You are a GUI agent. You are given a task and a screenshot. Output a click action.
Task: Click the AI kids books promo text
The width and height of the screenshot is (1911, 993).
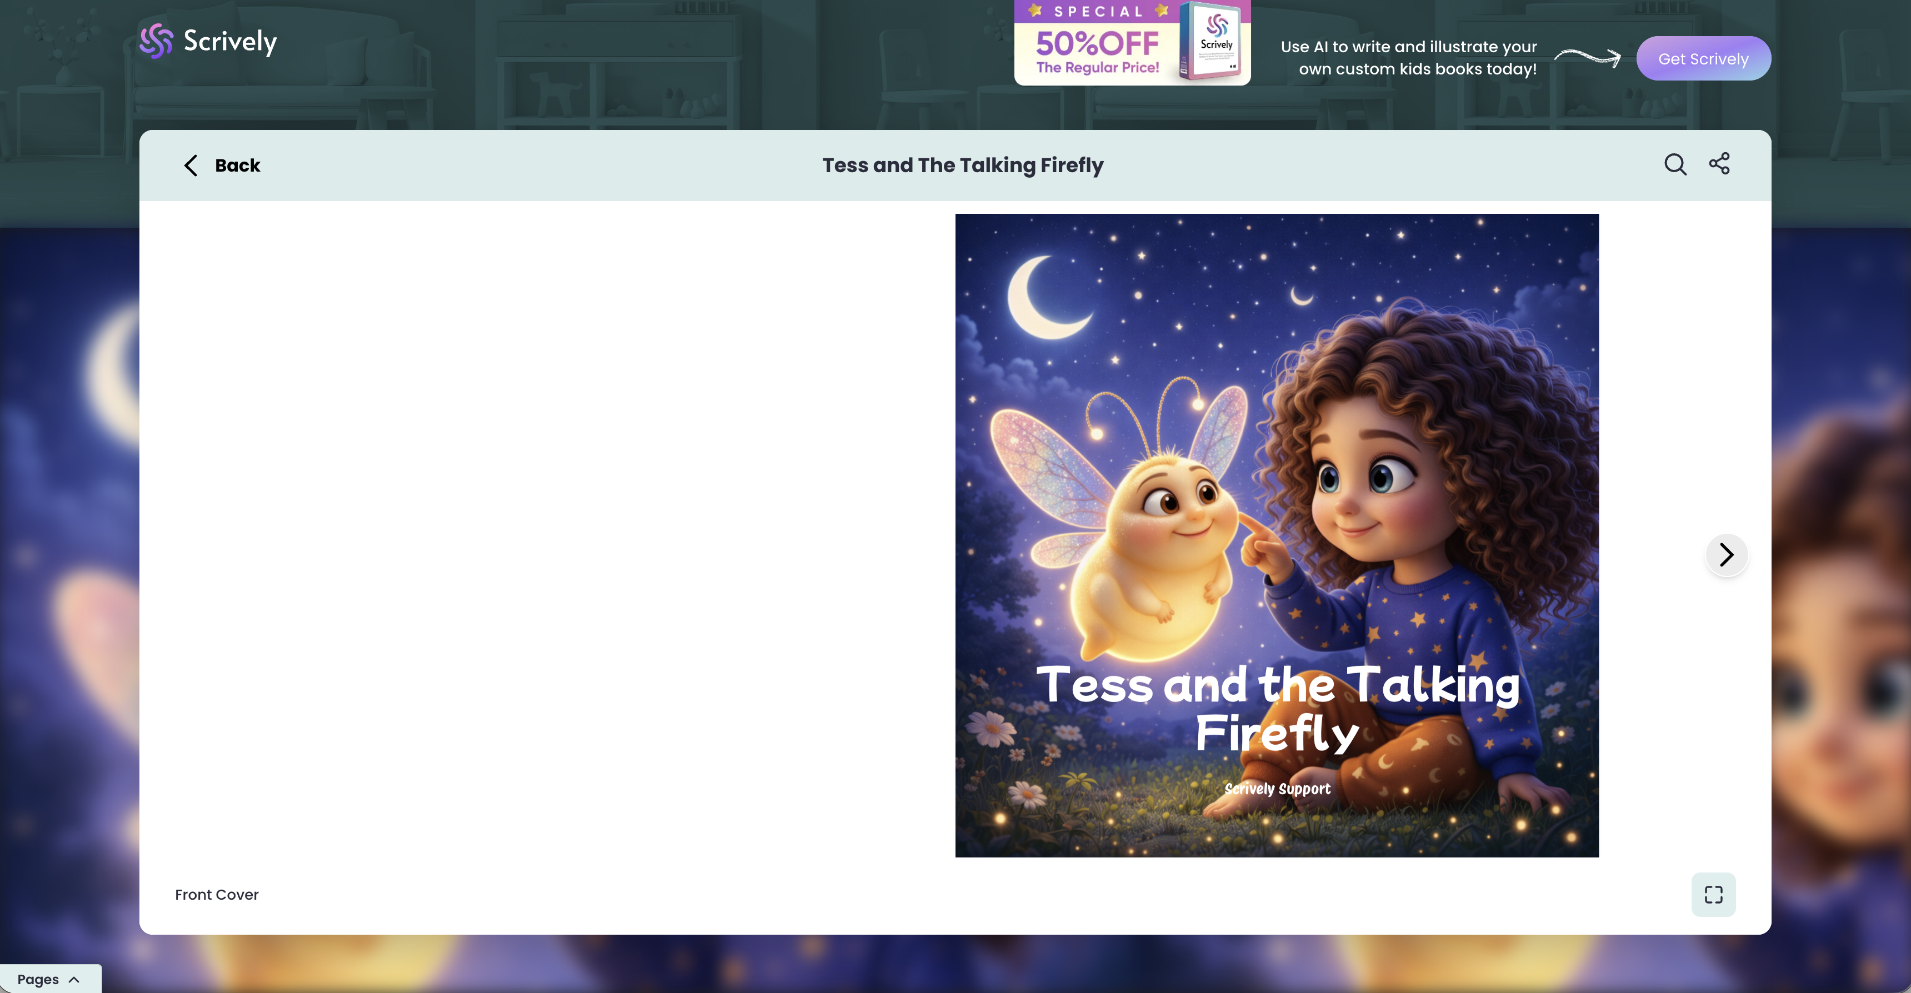(x=1408, y=58)
